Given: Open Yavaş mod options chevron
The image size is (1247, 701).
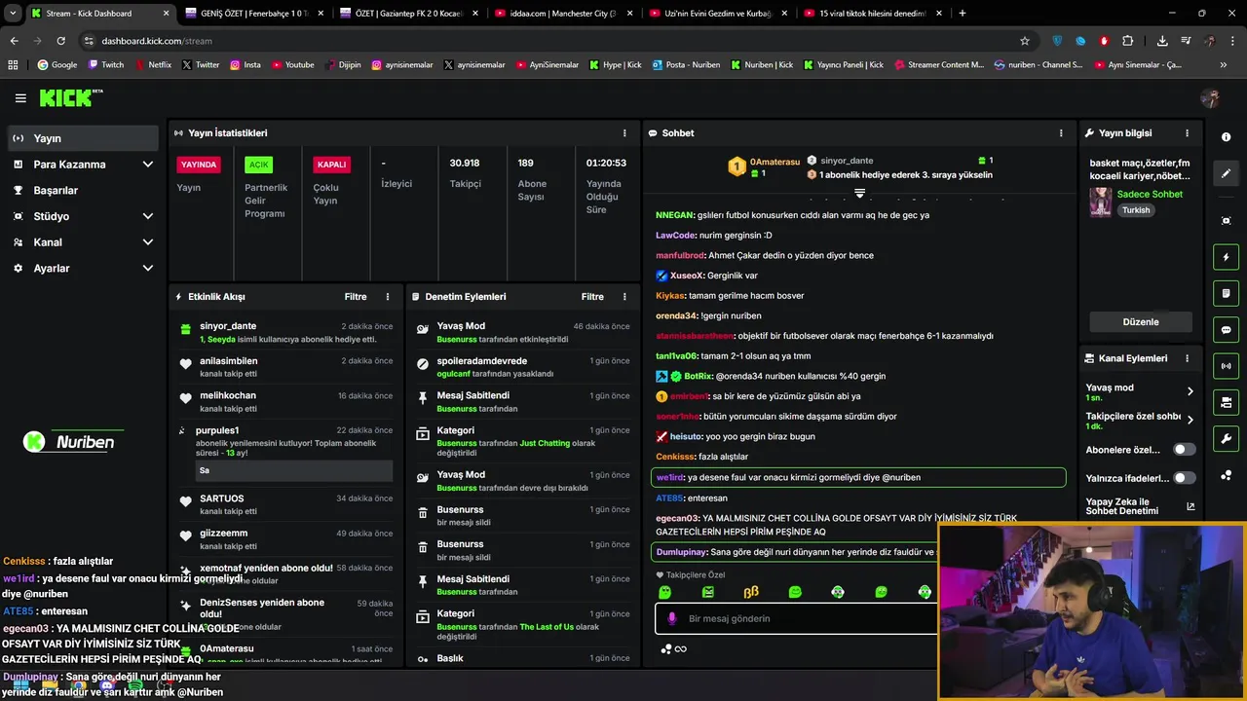Looking at the screenshot, I should pos(1190,391).
